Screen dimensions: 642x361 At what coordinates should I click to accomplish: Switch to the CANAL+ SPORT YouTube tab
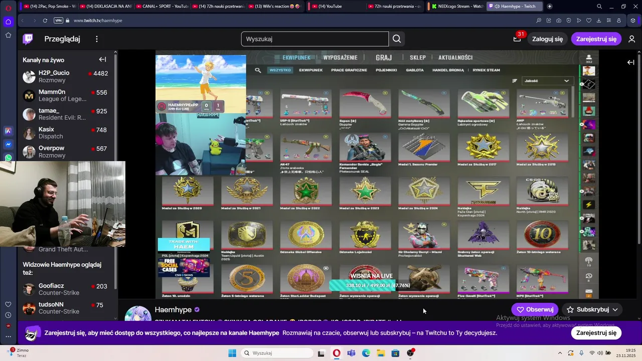point(162,7)
